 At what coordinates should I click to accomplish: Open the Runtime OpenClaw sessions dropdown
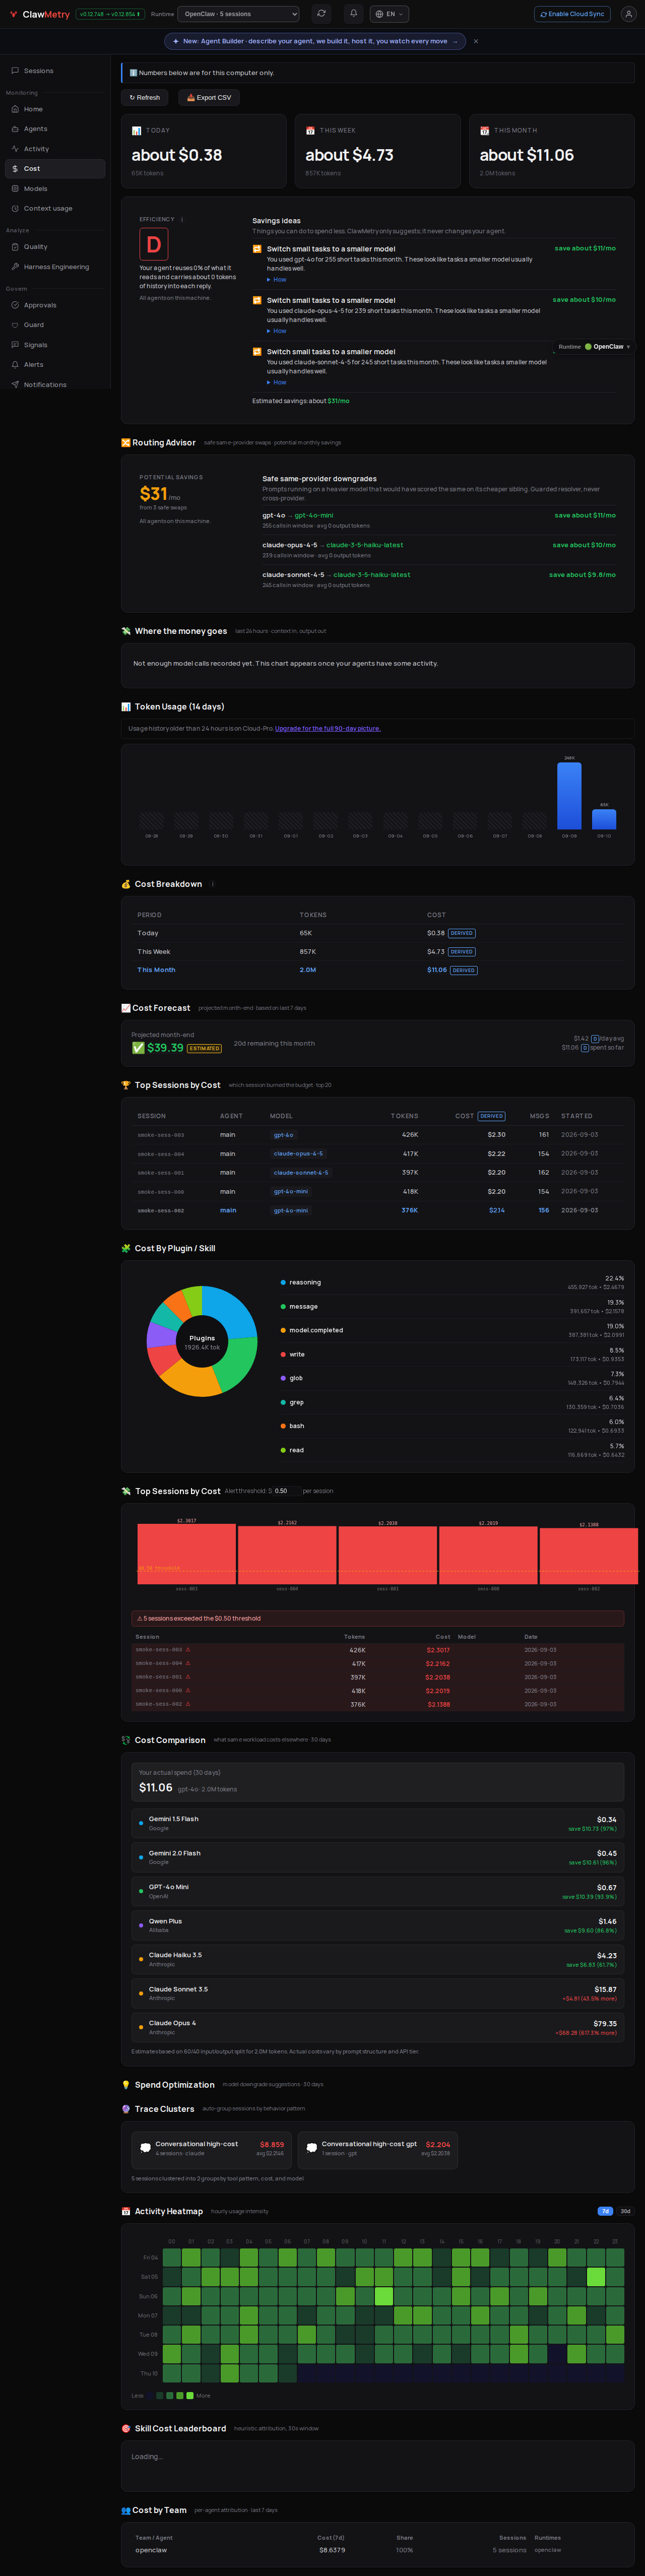click(x=238, y=14)
